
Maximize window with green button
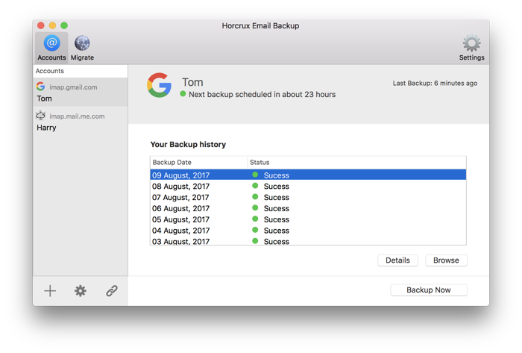[x=64, y=25]
